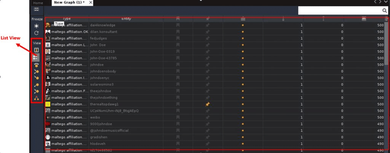Select the dai4knowledge entity
The image size is (390, 153).
point(102,25)
